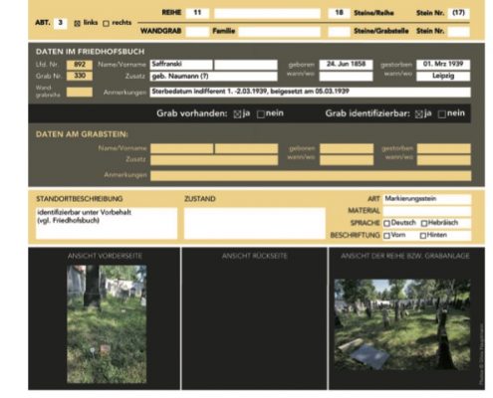Check the 'Deutsch' language checkbox
The image size is (493, 398).
coord(386,223)
